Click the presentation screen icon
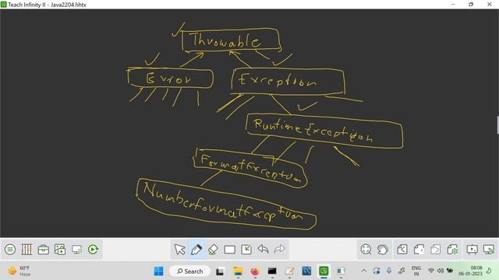This screenshot has width=499, height=280. (472, 250)
